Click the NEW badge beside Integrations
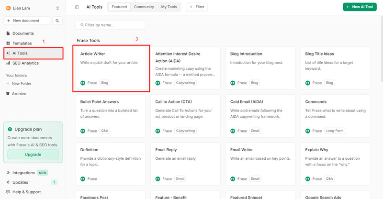Viewport: 383px width, 199px height. click(43, 173)
